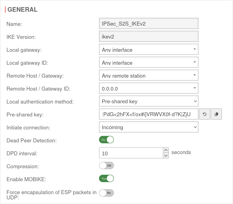Viewport: 233px width, 204px height.
Task: Increase DPD interval with up arrow
Action: (166, 150)
